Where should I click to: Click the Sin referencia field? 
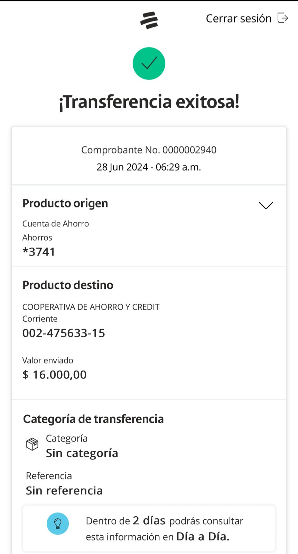click(x=64, y=491)
